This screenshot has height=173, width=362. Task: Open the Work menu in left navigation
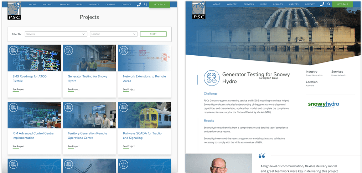click(x=79, y=4)
